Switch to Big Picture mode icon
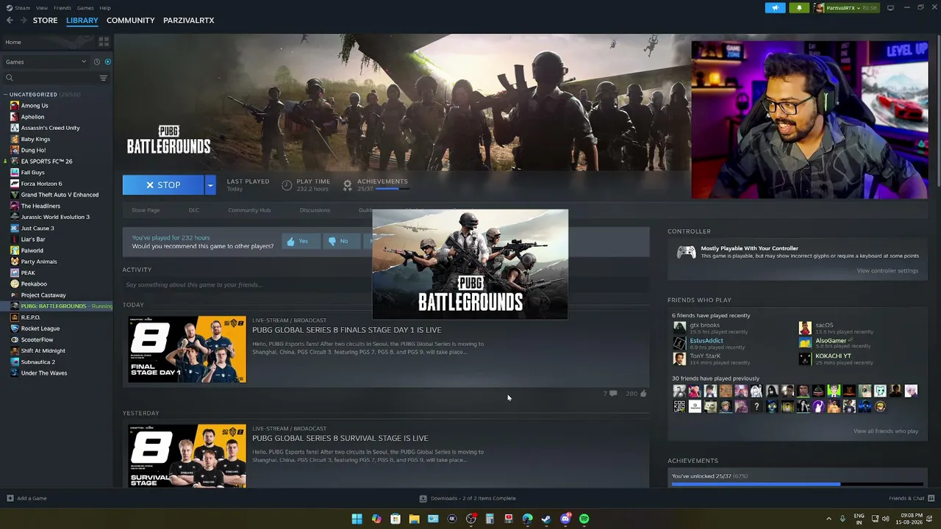Viewport: 941px width, 529px height. (x=890, y=8)
